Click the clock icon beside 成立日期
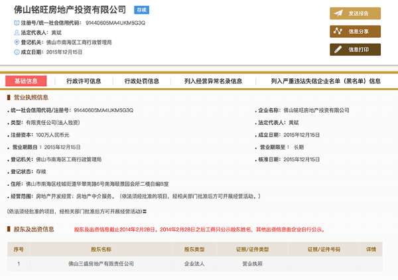Screen dimensions: 398x280 point(15,51)
